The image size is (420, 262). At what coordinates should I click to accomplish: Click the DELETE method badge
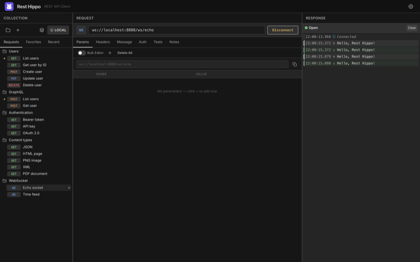pos(14,85)
